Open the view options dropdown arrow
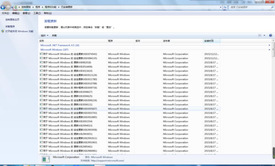The image size is (275, 166). click(x=264, y=35)
